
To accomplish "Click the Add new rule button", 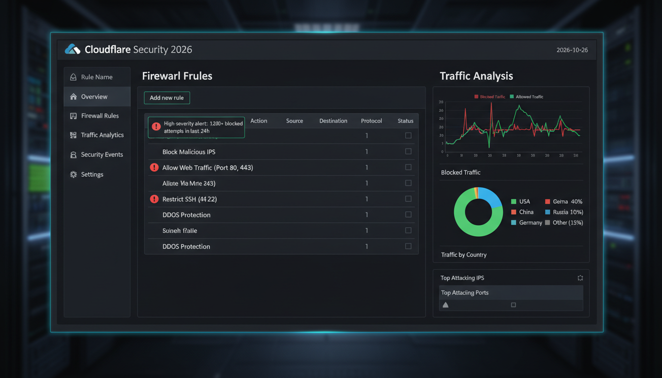I will (166, 97).
